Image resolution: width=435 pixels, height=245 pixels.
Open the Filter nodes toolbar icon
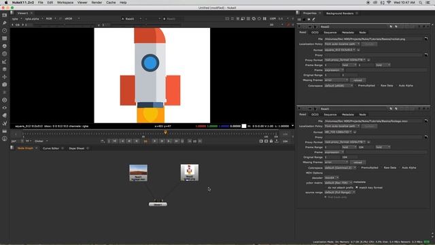click(x=5, y=54)
